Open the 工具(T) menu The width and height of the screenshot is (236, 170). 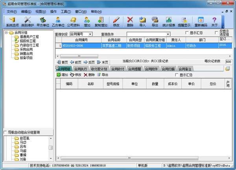pyautogui.click(x=66, y=11)
